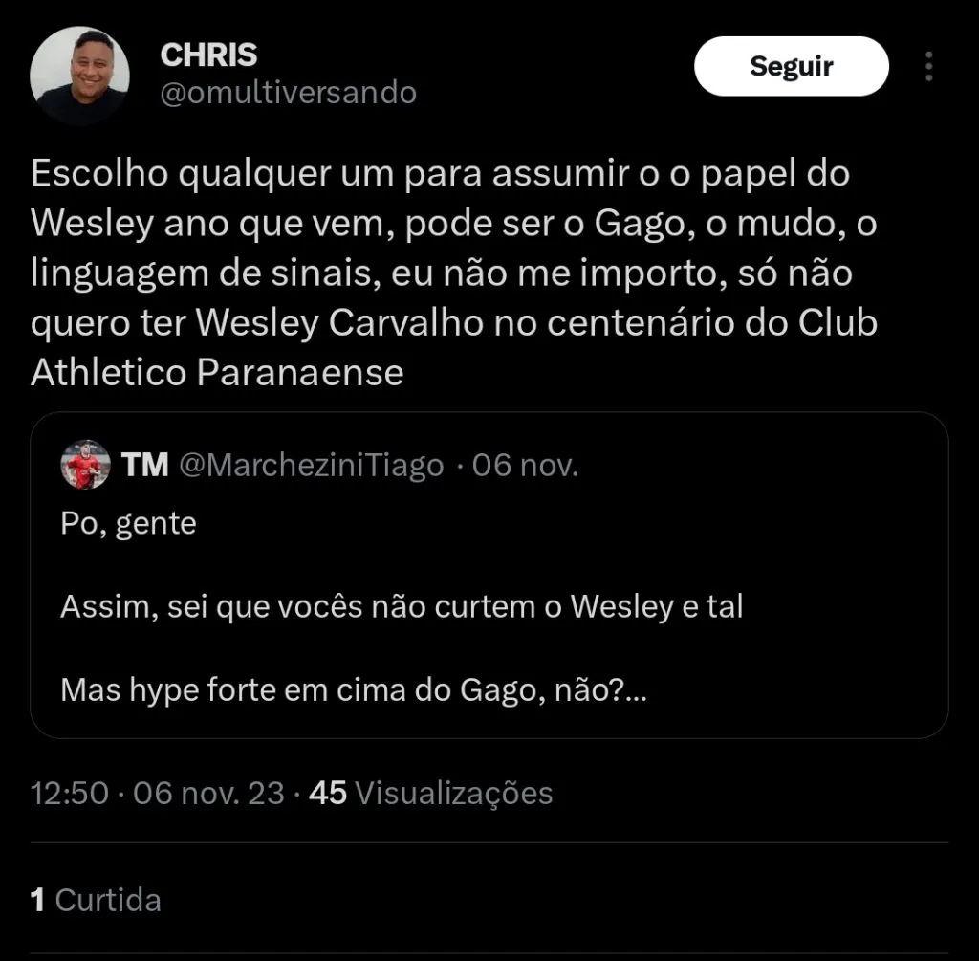Viewport: 979px width, 961px height.
Task: Click the Visualizações label
Action: [x=454, y=794]
